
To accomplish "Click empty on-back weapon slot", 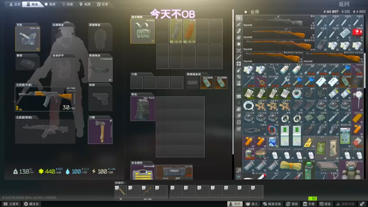I will (45, 132).
